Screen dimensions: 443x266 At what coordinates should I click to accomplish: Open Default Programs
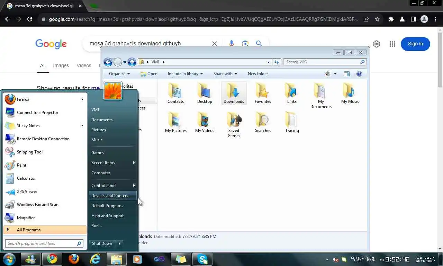112,206
